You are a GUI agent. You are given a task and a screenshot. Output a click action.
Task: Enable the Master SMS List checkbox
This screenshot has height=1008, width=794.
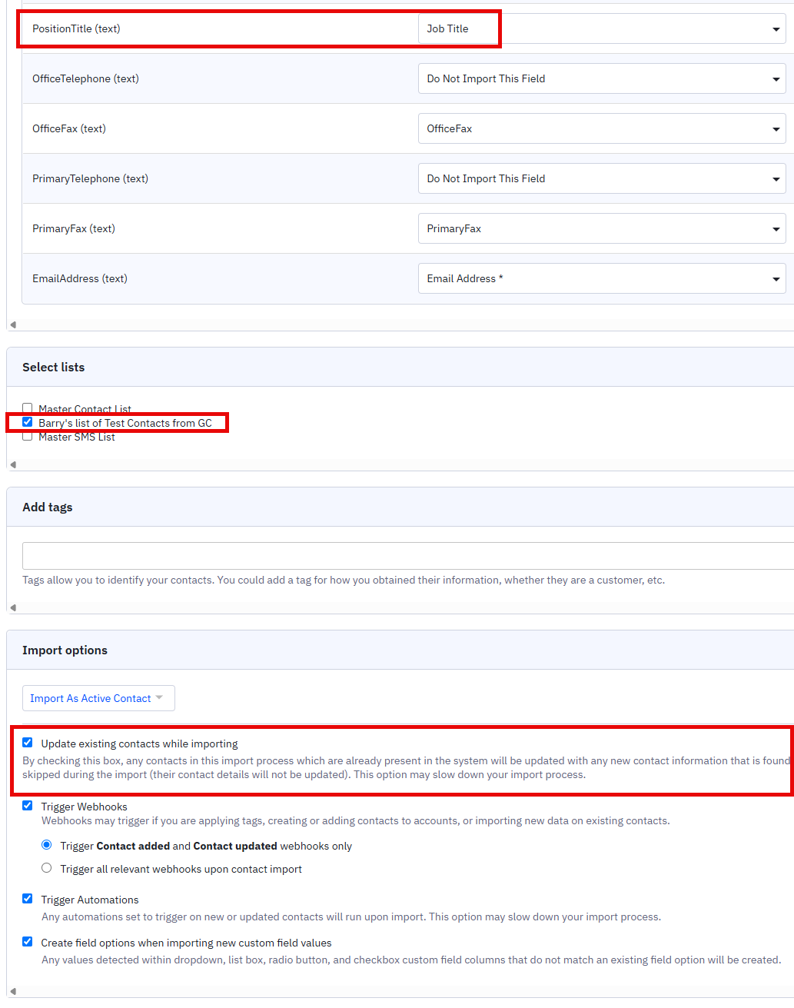point(28,437)
